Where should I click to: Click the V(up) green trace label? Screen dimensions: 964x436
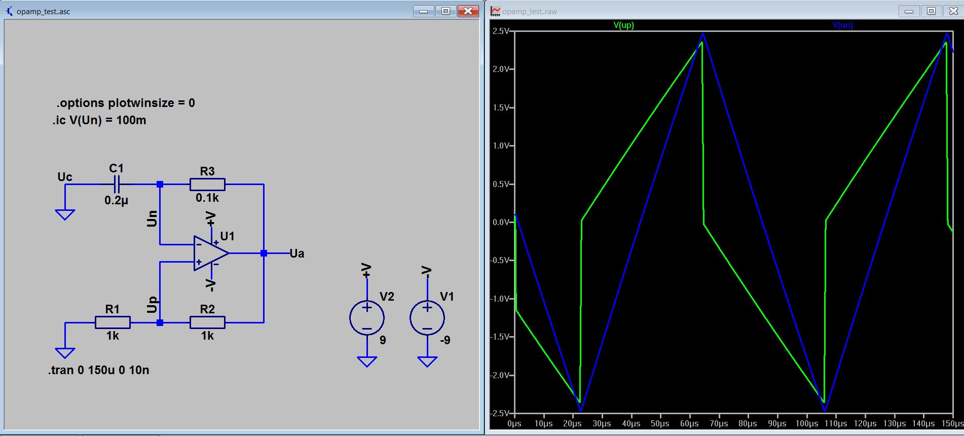(x=623, y=25)
